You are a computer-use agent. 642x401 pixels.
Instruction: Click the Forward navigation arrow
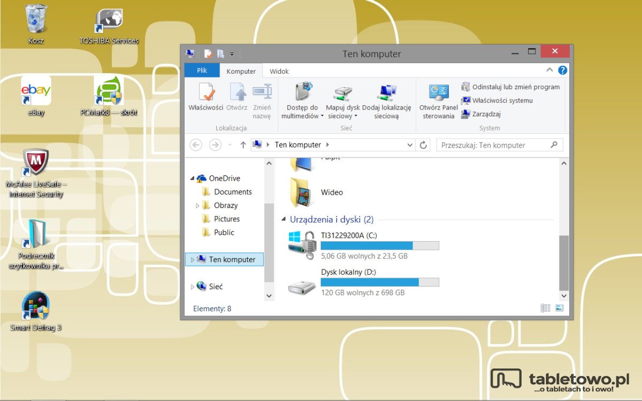tap(215, 145)
